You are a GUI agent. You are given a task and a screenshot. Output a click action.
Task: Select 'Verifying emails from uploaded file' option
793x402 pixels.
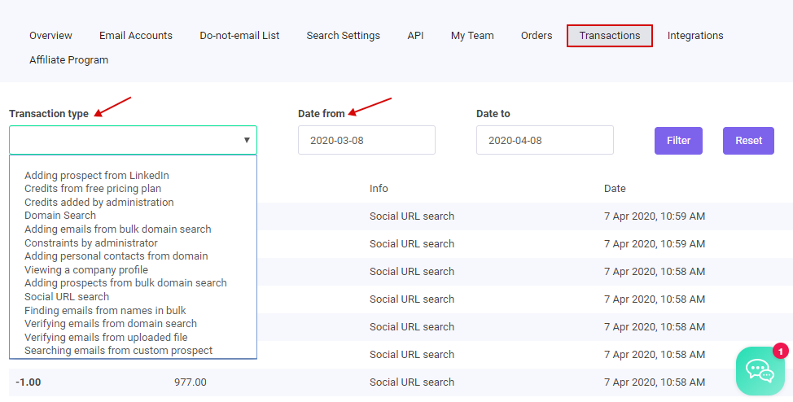point(106,337)
